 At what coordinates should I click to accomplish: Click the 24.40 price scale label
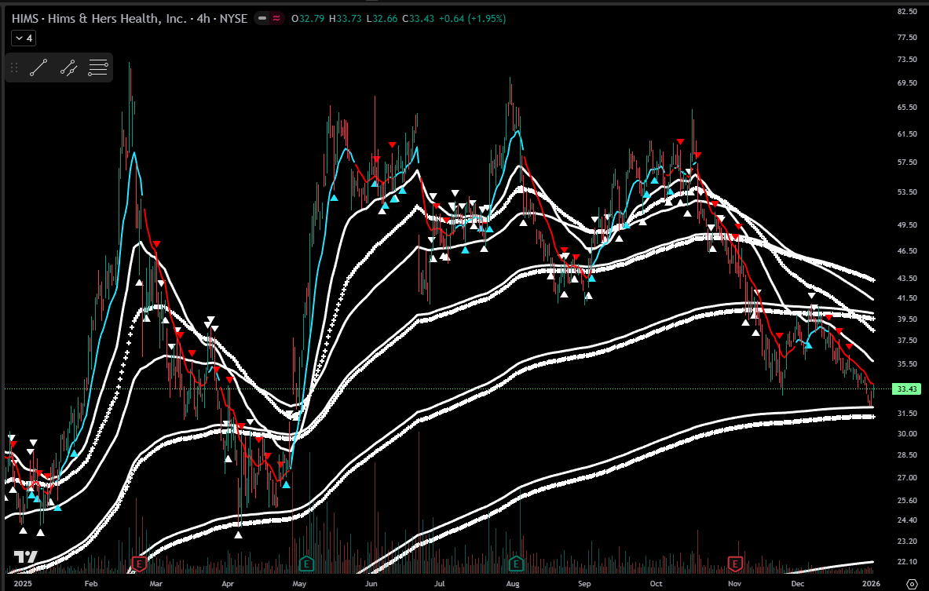click(907, 520)
